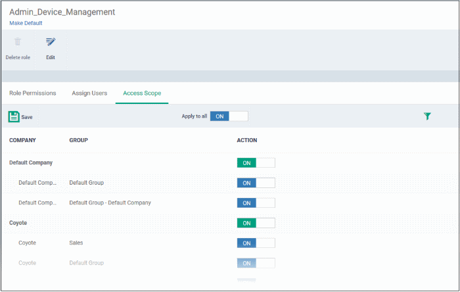Click the Edit pencil icon

click(x=51, y=41)
